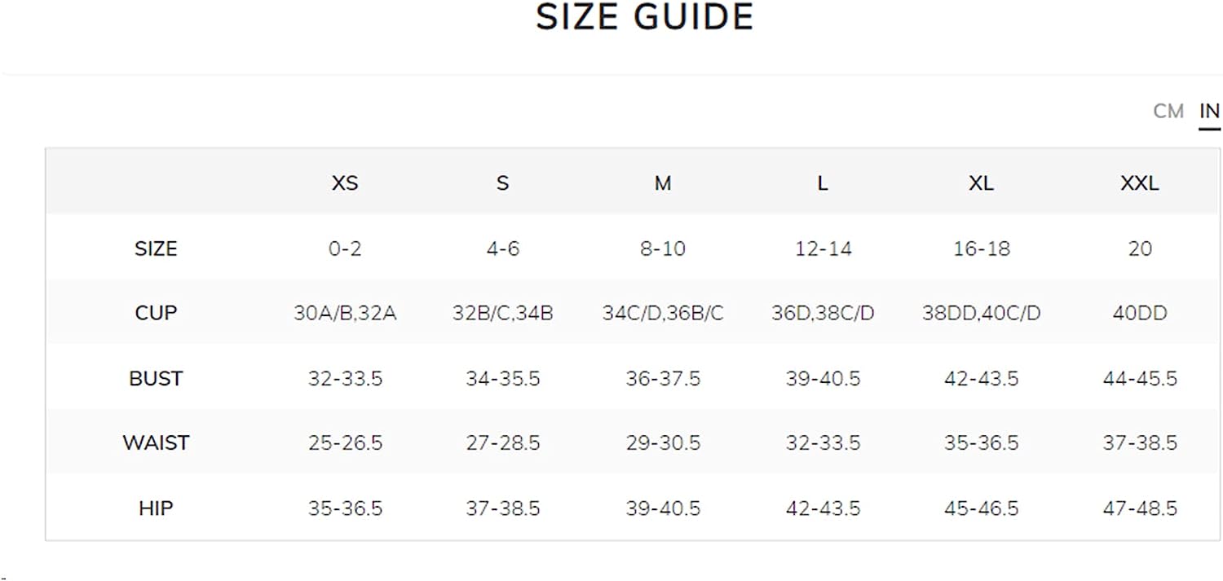Image resolution: width=1223 pixels, height=581 pixels.
Task: Click the SIZE GUIDE heading
Action: click(x=645, y=17)
